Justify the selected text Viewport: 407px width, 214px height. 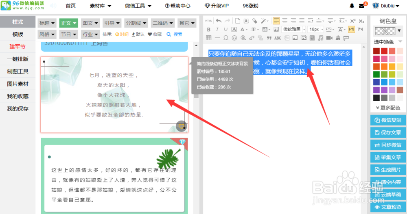tap(302, 21)
